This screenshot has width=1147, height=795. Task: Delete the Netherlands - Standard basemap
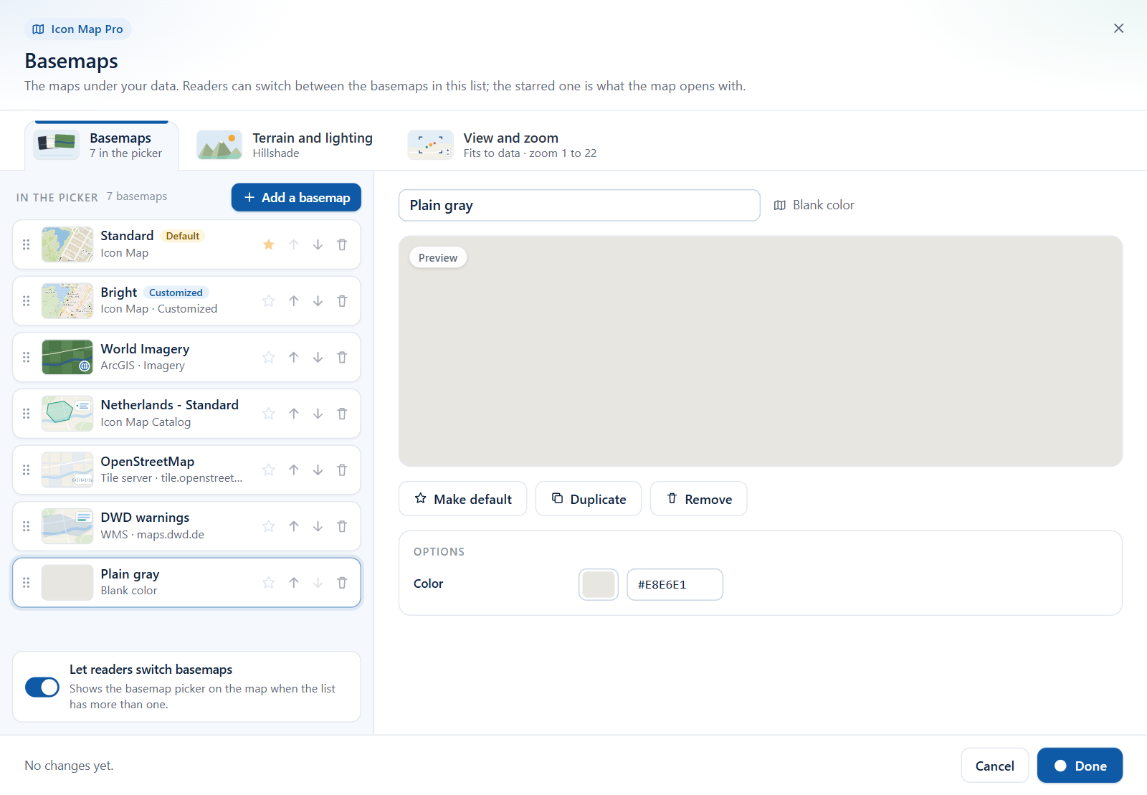(342, 414)
